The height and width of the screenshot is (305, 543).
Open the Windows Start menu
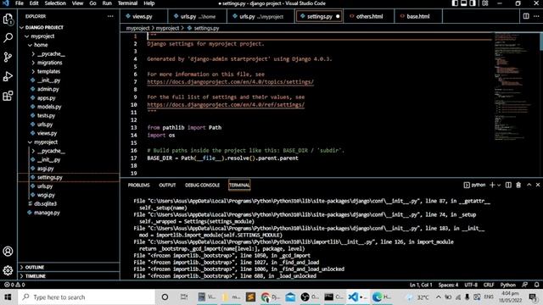8,297
